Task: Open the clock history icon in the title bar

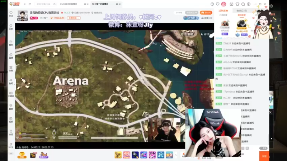Action: pos(212,4)
